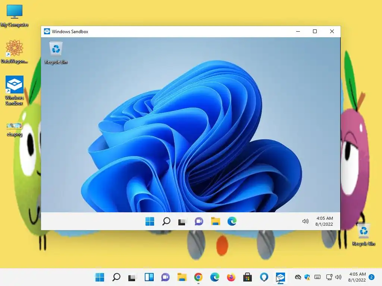Open the blue lightbulb app on the host taskbar
Screen dimensions: 382x286
pos(264,277)
